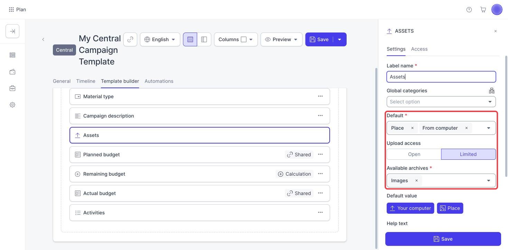Open options menu for Remaining budget
The width and height of the screenshot is (508, 250).
(x=320, y=174)
